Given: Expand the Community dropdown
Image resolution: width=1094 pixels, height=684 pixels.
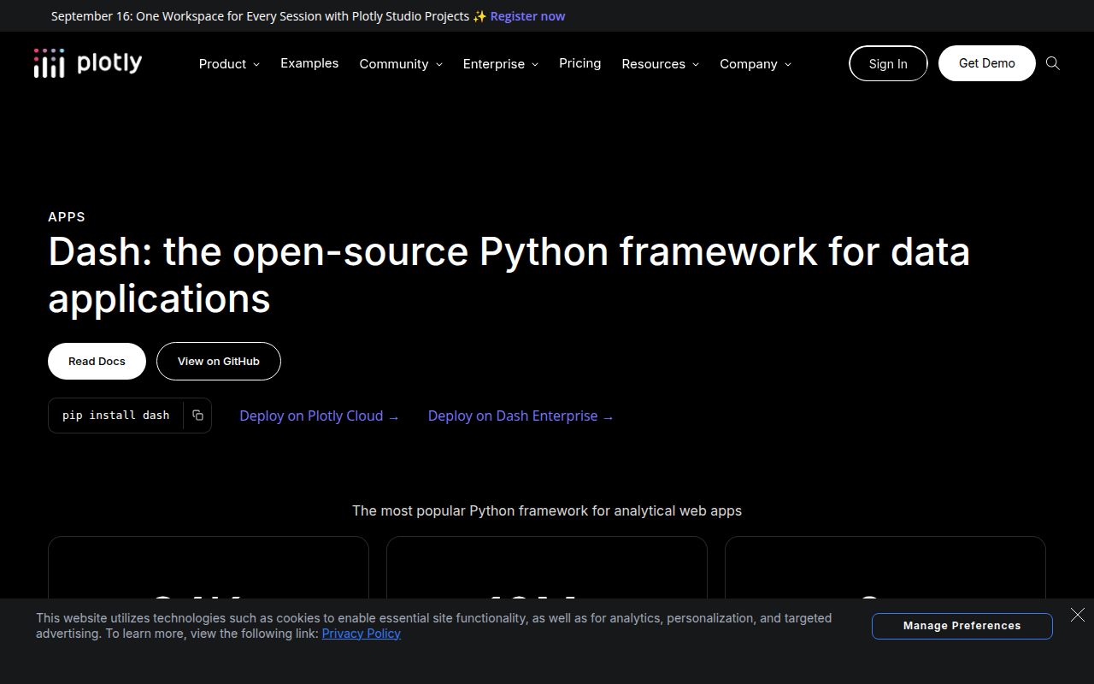Looking at the screenshot, I should [401, 64].
